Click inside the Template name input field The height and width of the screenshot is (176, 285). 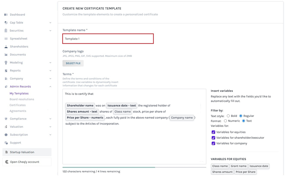108,39
